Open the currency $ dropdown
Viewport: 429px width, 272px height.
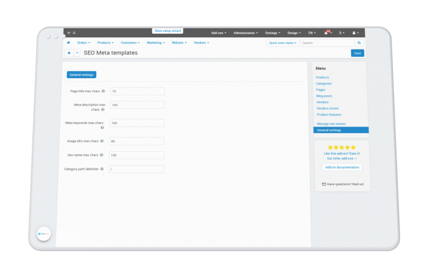342,33
